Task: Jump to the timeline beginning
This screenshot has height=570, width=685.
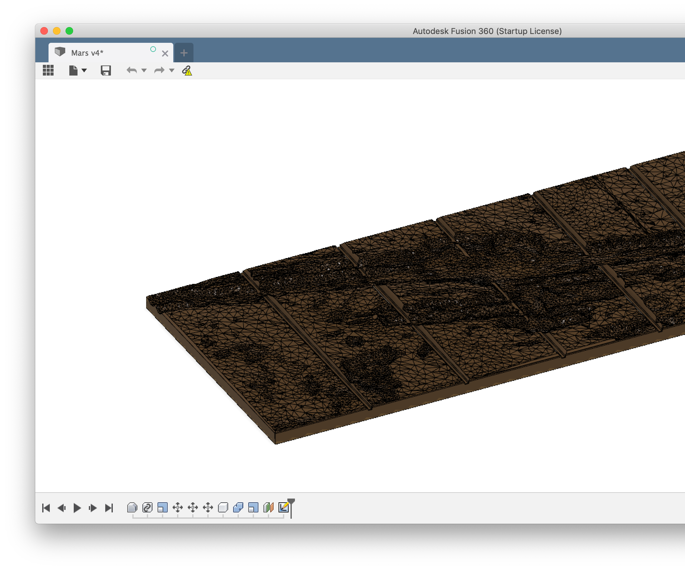Action: coord(46,508)
